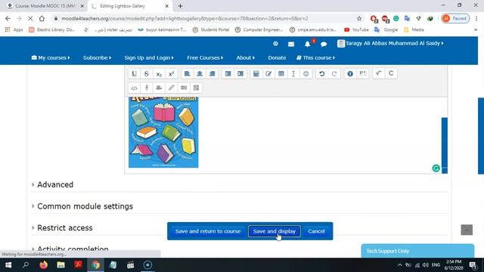The image size is (484, 272).
Task: Insert an emoticon smiley
Action: (306, 74)
